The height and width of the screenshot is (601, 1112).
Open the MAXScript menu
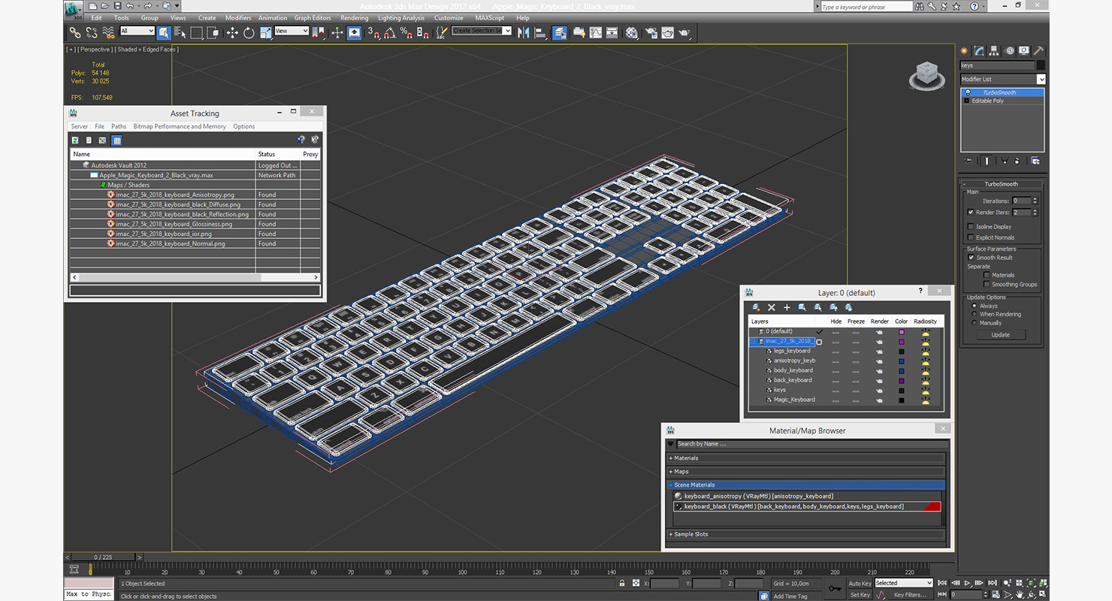pos(490,18)
